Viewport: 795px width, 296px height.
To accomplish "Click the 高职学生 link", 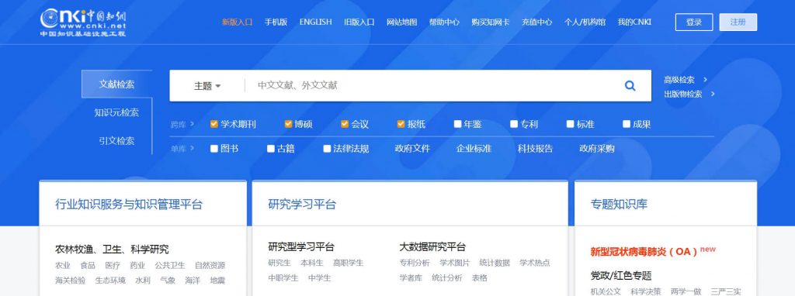I will tap(349, 263).
